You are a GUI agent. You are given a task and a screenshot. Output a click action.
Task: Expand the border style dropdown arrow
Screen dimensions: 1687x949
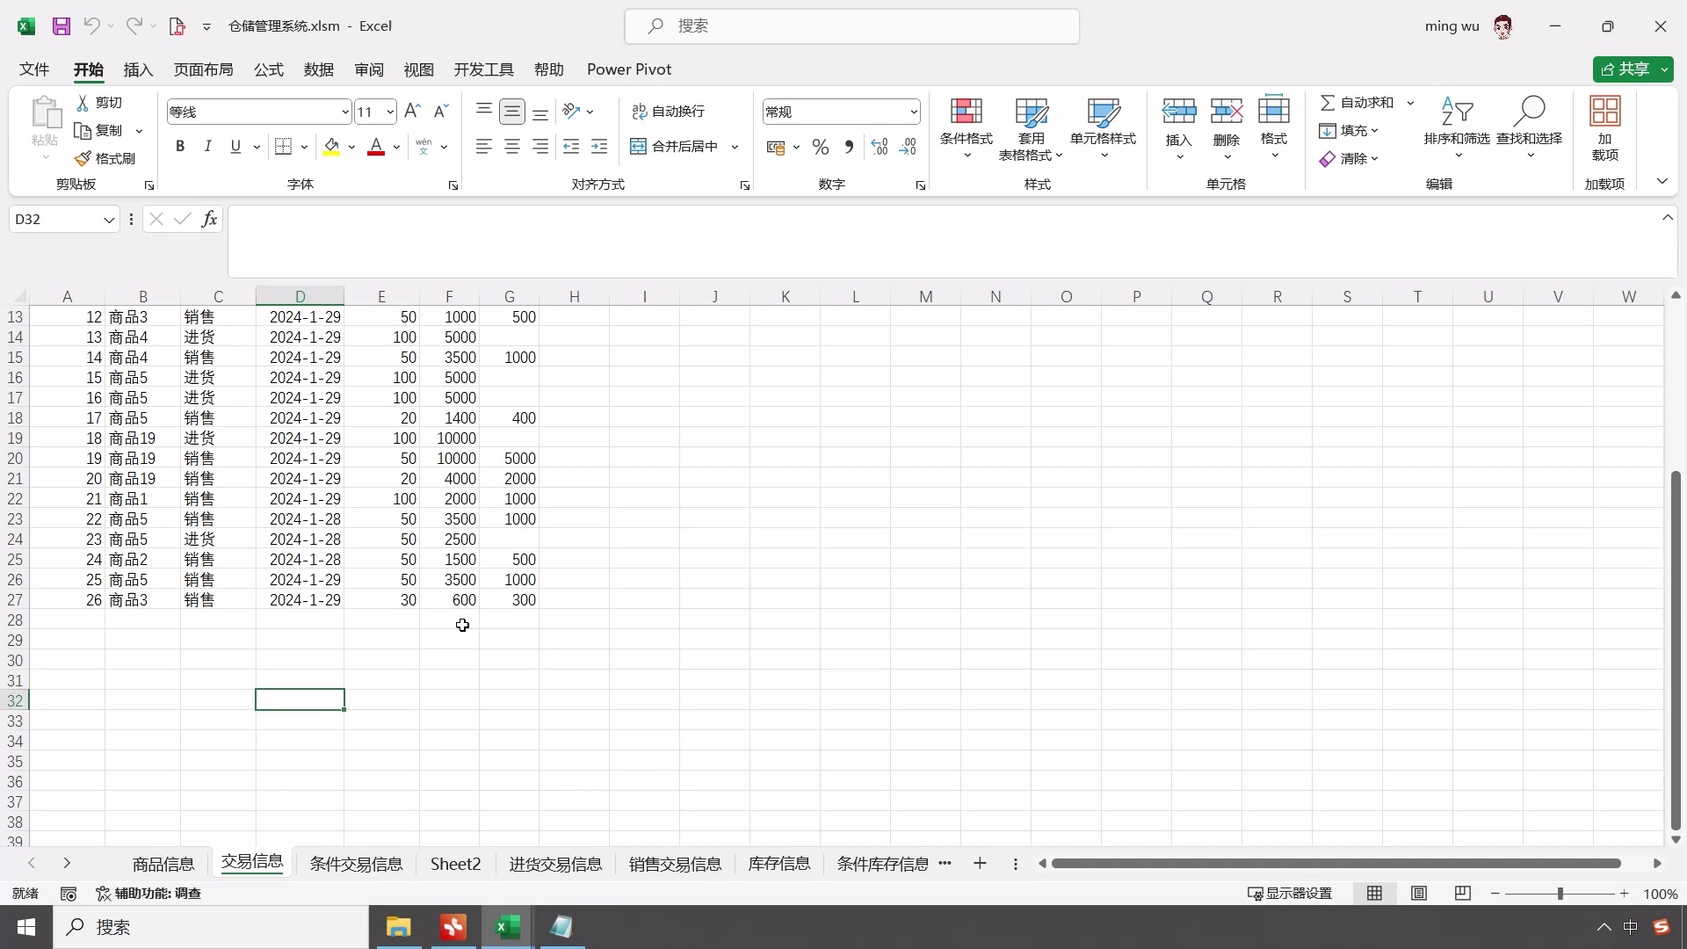[303, 146]
